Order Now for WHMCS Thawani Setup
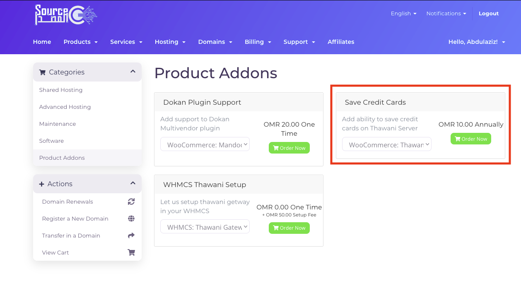Image resolution: width=521 pixels, height=305 pixels. pos(289,228)
